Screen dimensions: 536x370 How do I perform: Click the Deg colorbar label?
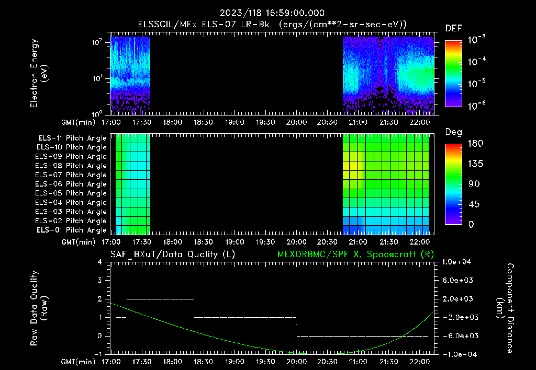[454, 132]
